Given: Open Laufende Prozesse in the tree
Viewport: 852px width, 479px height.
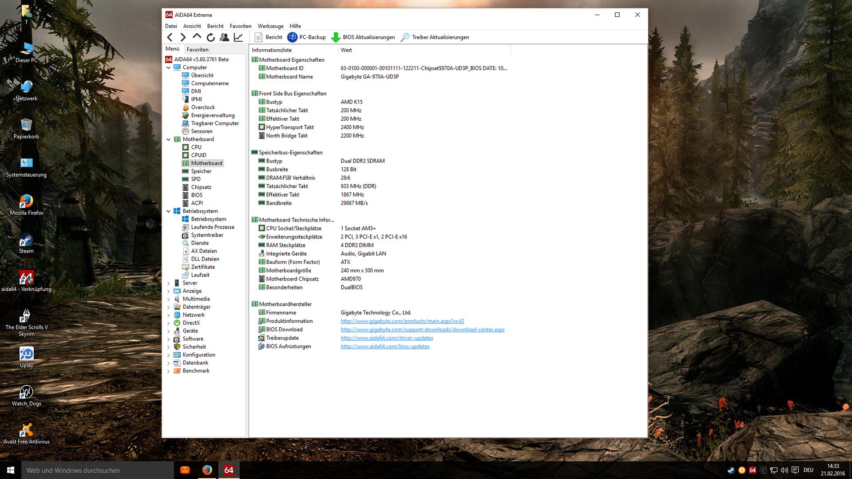Looking at the screenshot, I should [x=213, y=227].
